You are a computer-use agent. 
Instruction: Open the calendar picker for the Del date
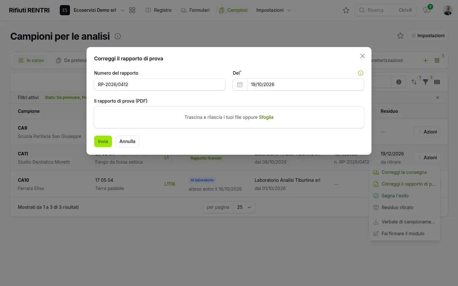click(240, 85)
